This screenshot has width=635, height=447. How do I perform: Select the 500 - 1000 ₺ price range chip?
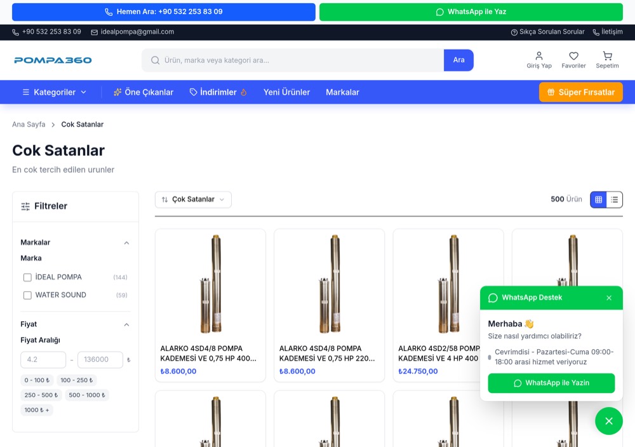tap(86, 395)
